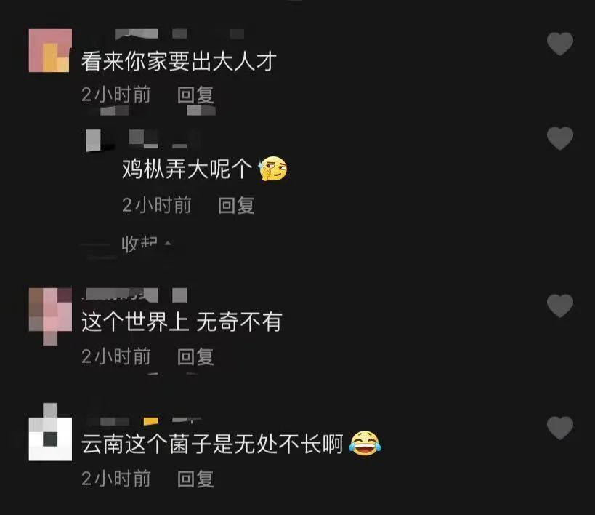
Task: Reply to the 云南菌子 comment
Action: 195,479
